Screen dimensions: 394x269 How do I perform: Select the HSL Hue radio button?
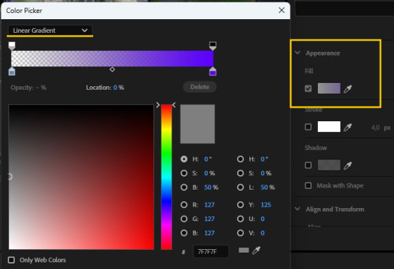coord(241,159)
